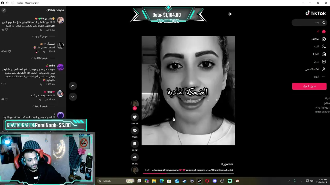The height and width of the screenshot is (185, 330).
Task: Share the video via the 56.3K arrow
Action: (x=135, y=157)
